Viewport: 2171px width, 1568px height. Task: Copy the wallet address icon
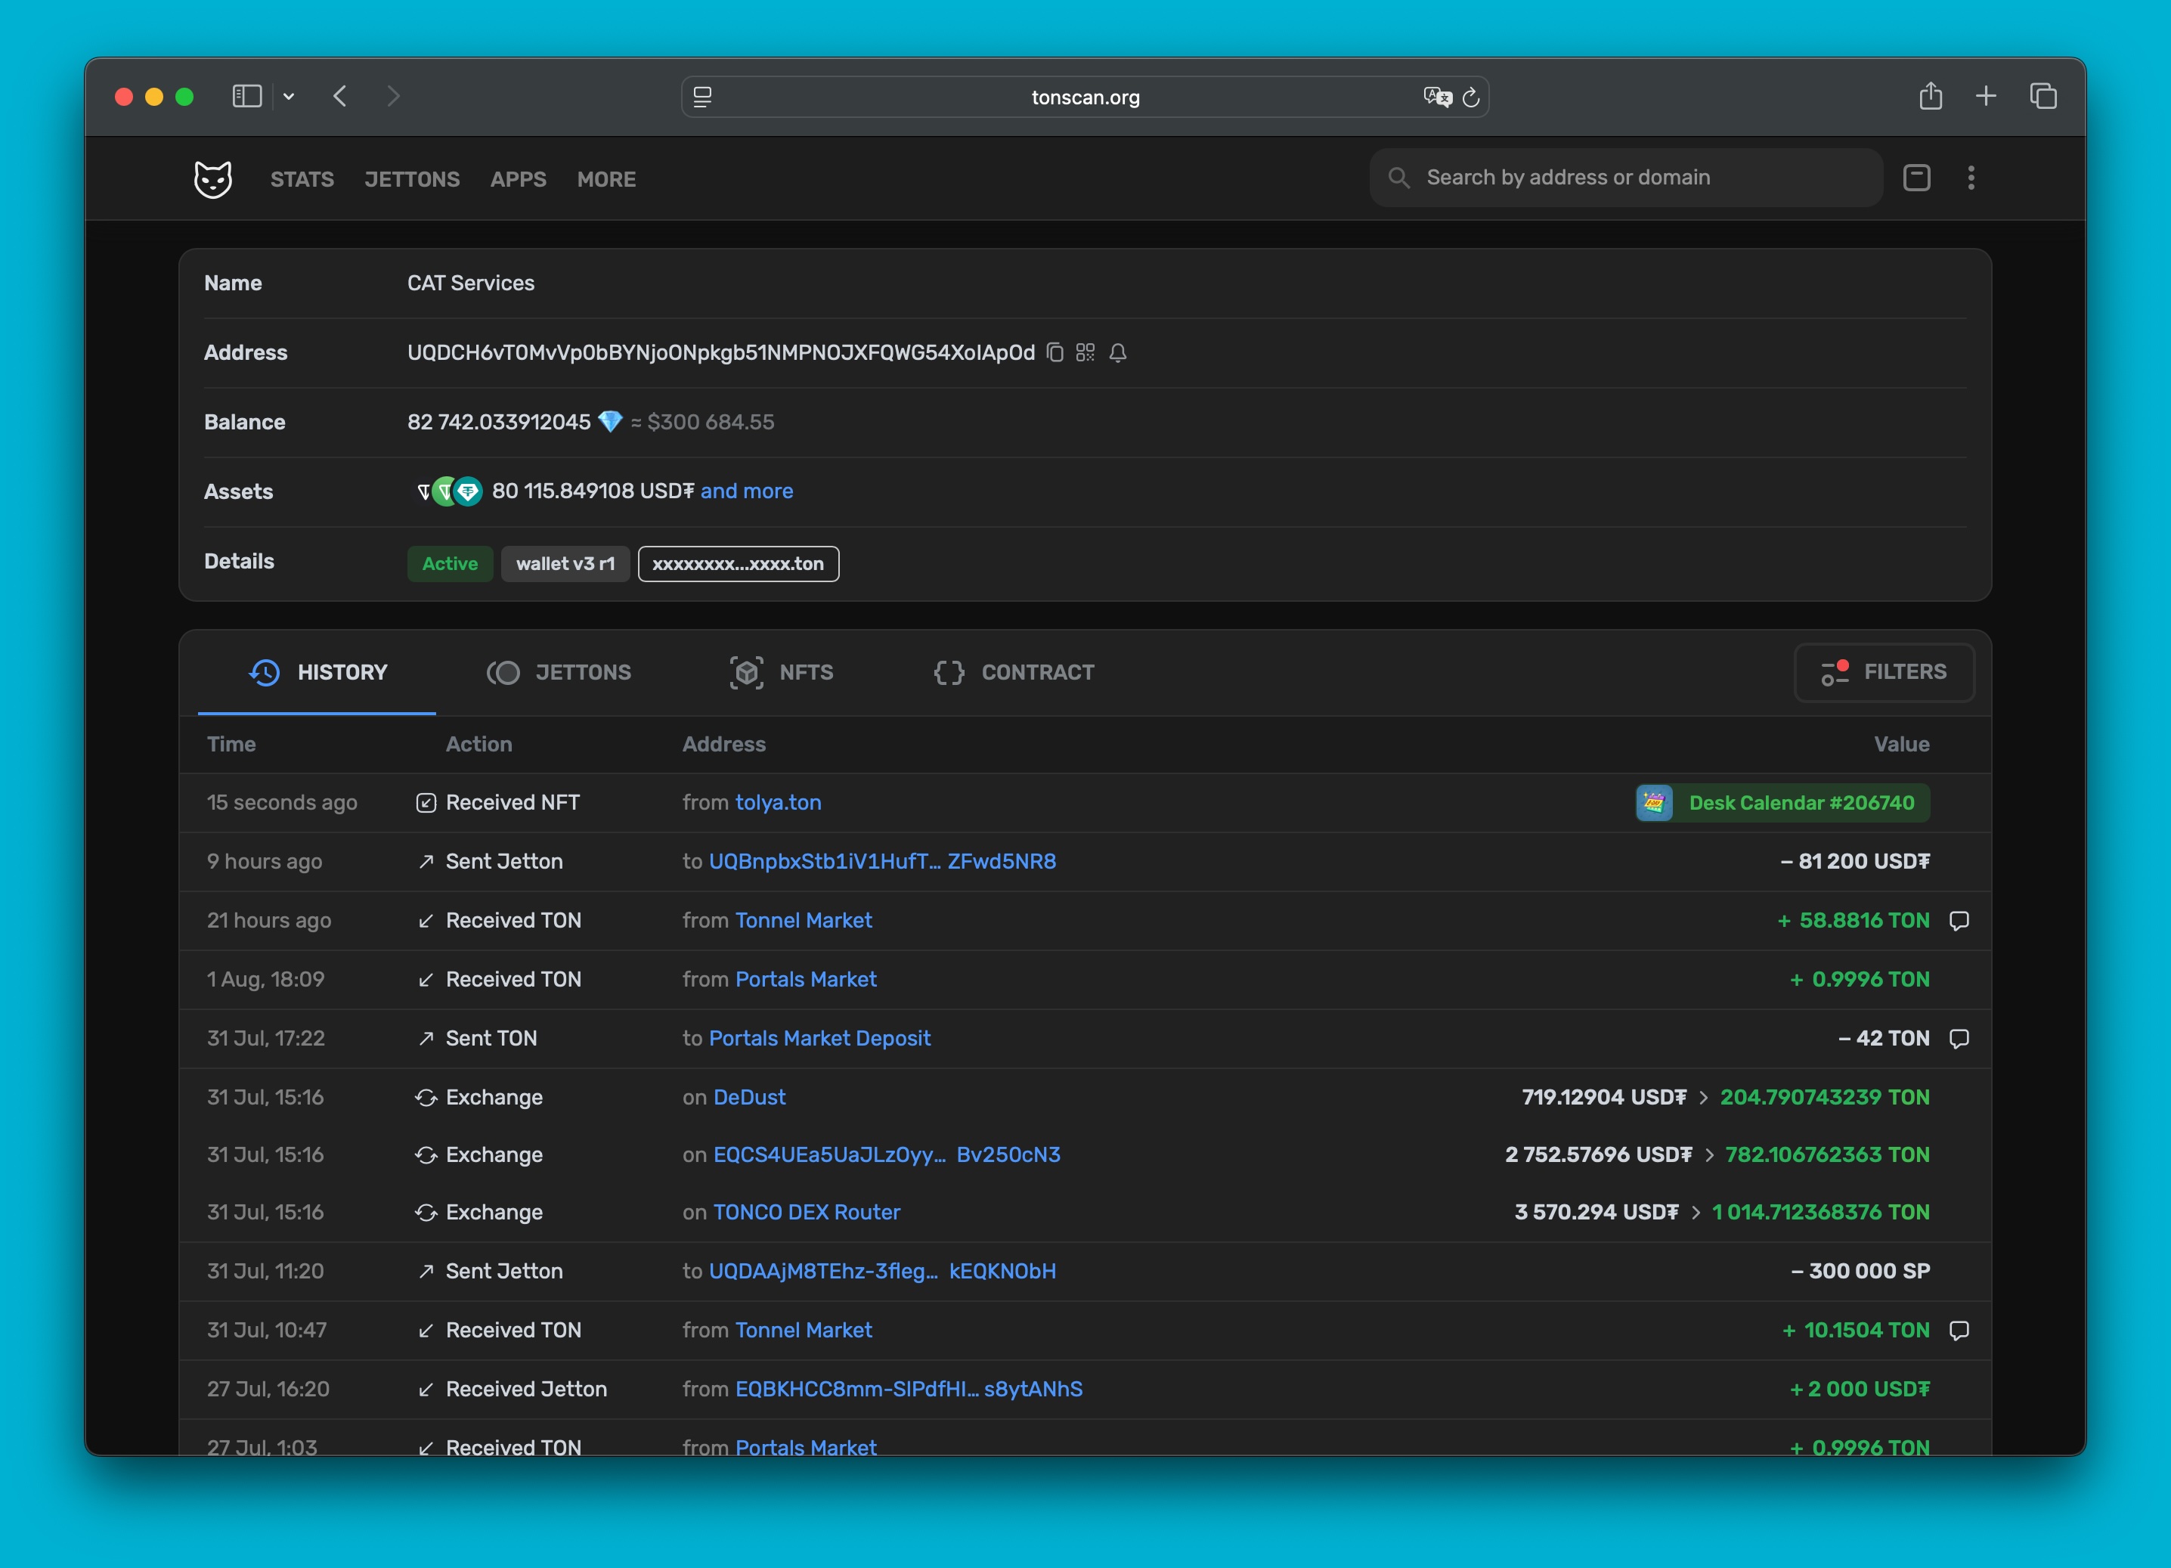pyautogui.click(x=1055, y=352)
